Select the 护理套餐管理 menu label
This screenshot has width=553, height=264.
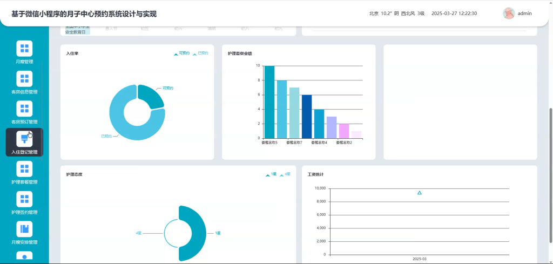click(24, 182)
